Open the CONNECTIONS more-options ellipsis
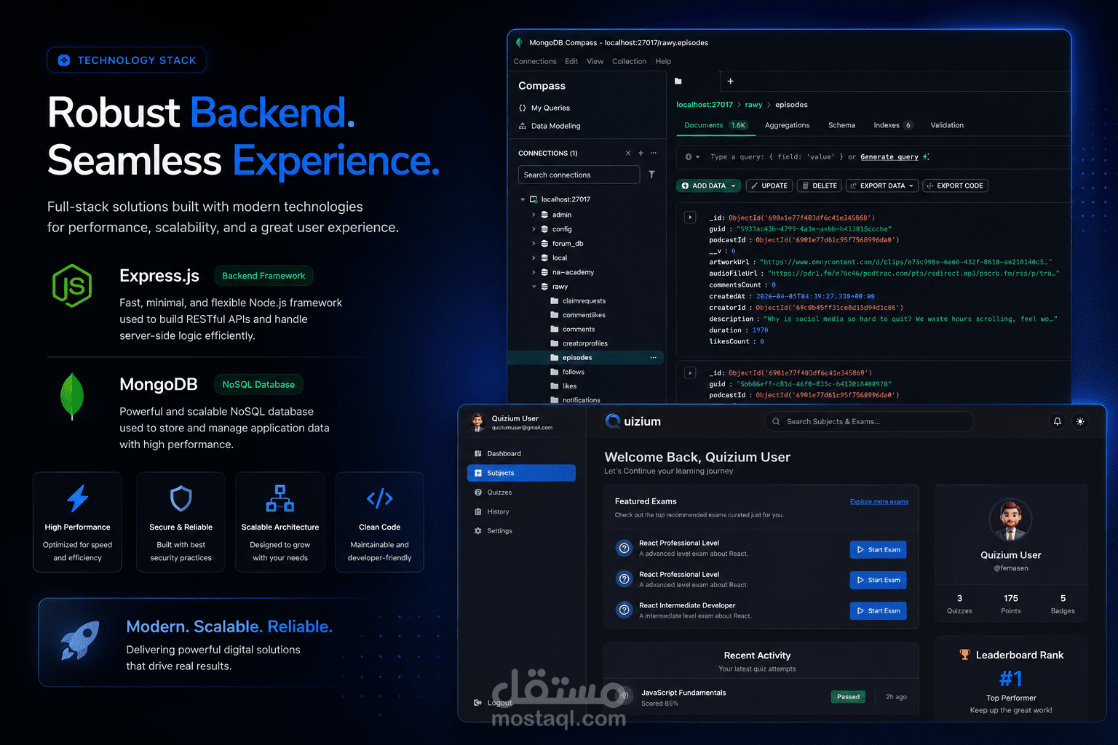The width and height of the screenshot is (1118, 745). click(x=653, y=154)
